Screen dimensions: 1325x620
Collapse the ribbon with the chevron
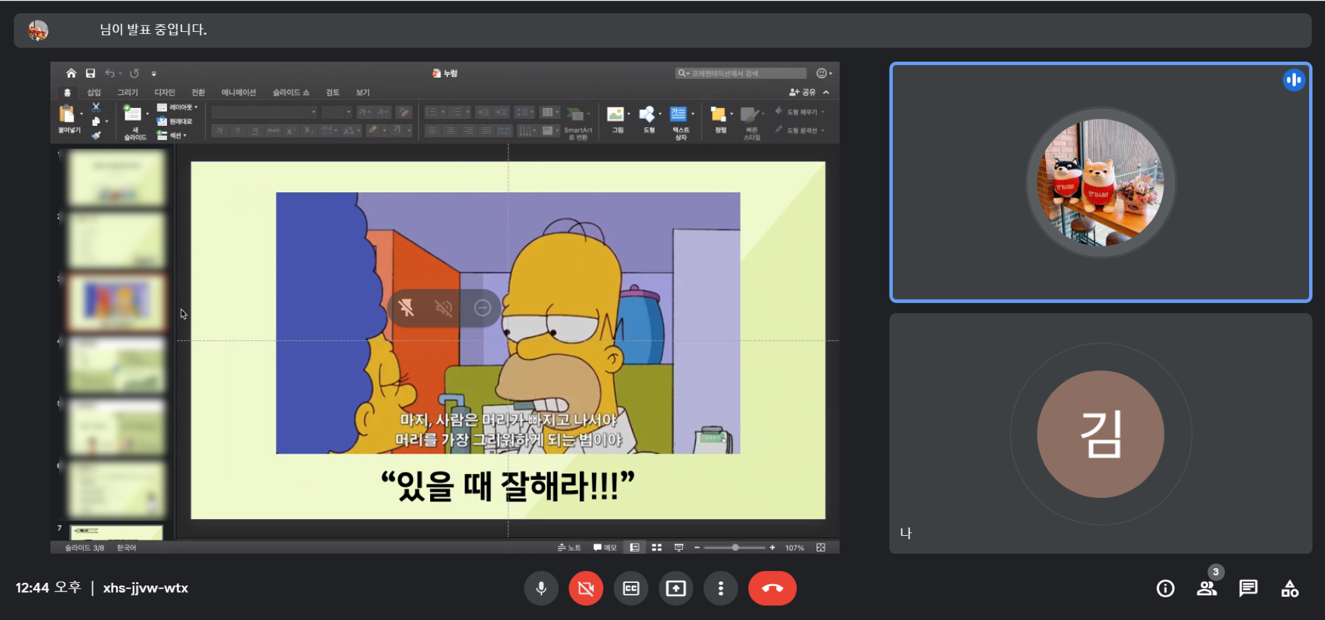(826, 92)
